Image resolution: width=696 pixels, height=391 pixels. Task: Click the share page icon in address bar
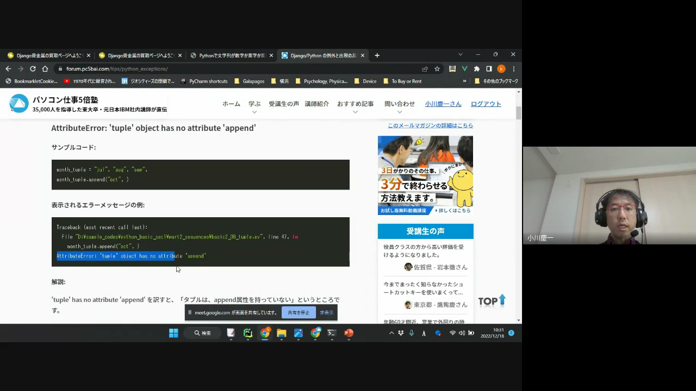click(425, 69)
